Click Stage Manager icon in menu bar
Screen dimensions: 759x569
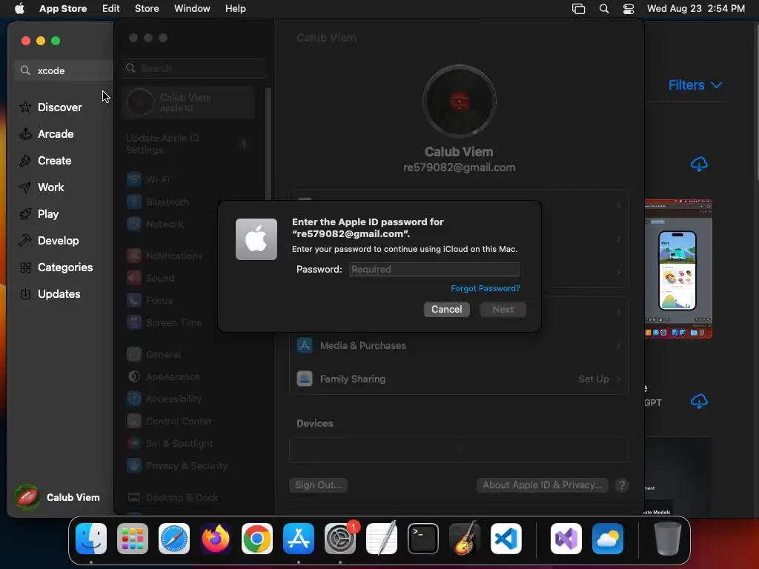578,9
